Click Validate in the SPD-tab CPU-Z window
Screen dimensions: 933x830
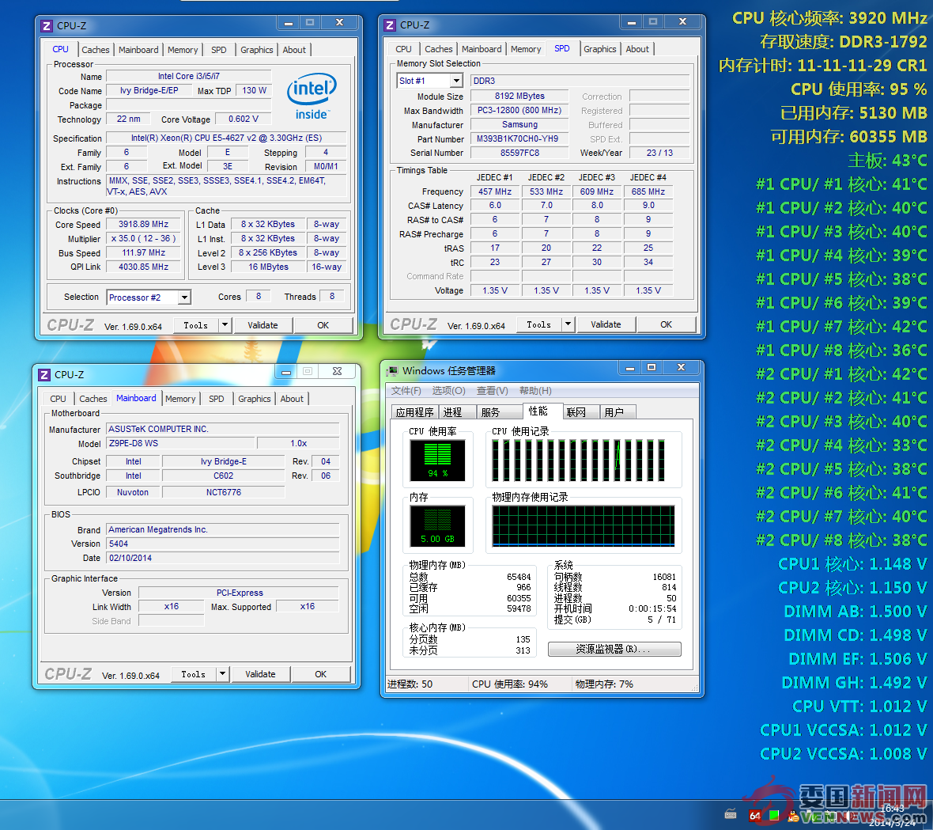[x=606, y=324]
